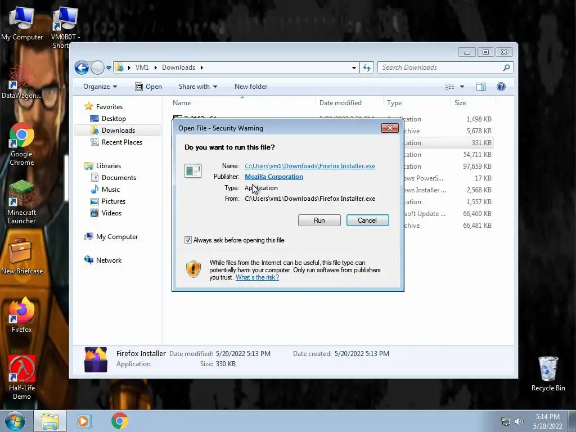Open Explorer help via question mark icon

pos(501,87)
